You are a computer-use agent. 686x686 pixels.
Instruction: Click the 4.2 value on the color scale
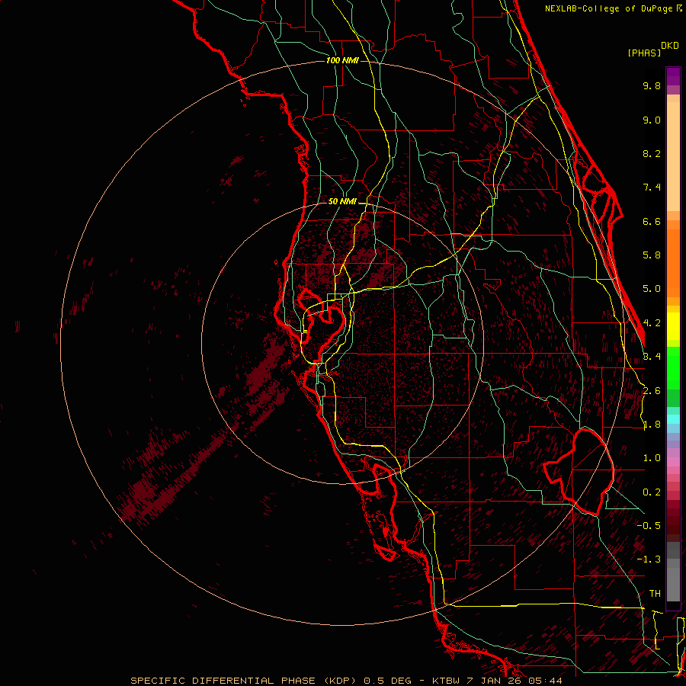coord(652,323)
